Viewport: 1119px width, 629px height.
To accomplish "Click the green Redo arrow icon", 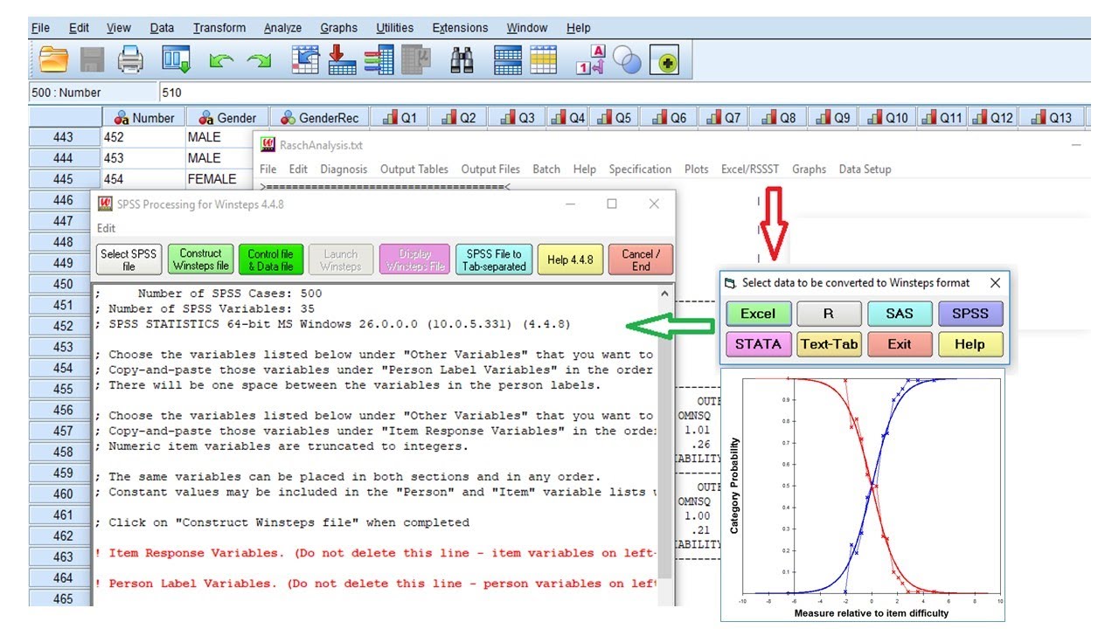I will pos(259,61).
